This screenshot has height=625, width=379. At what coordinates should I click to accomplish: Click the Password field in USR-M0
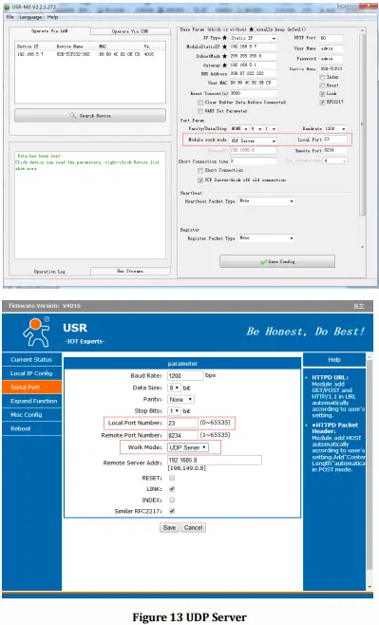click(x=332, y=59)
